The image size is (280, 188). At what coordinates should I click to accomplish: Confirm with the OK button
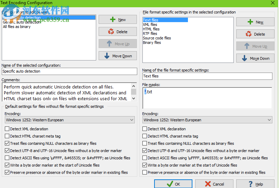(x=173, y=184)
